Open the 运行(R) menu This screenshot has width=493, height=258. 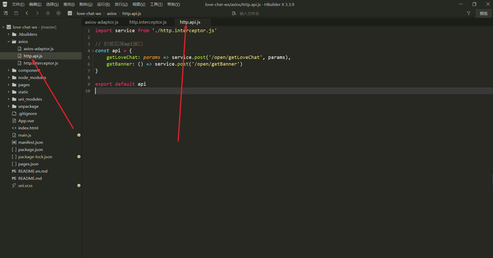pos(103,4)
